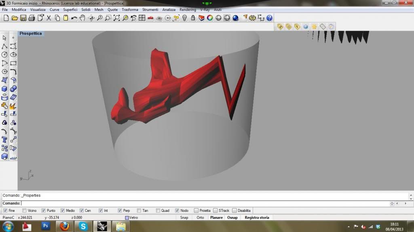The width and height of the screenshot is (414, 232).
Task: Toggle the Medio osnap checkbox
Action: tap(63, 211)
